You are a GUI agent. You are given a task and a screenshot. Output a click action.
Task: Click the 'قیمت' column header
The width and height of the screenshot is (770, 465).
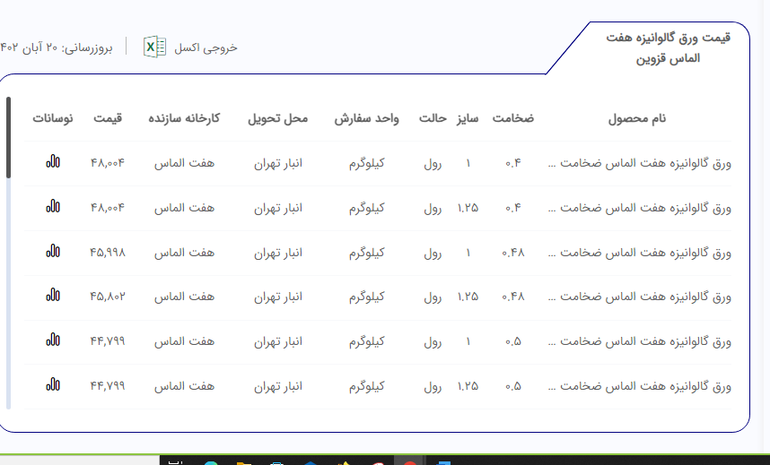pos(107,118)
